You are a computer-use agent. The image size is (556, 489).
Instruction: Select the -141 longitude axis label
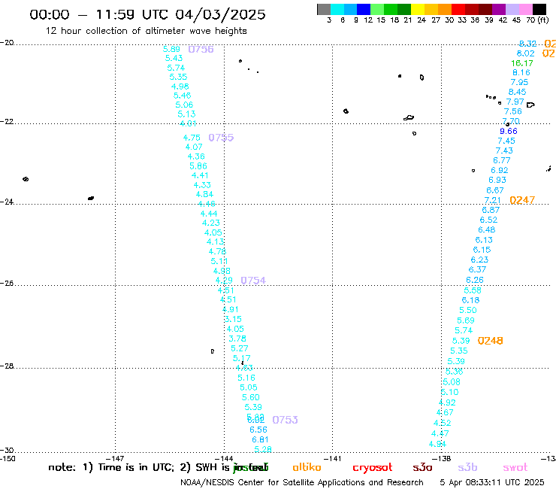[x=333, y=458]
